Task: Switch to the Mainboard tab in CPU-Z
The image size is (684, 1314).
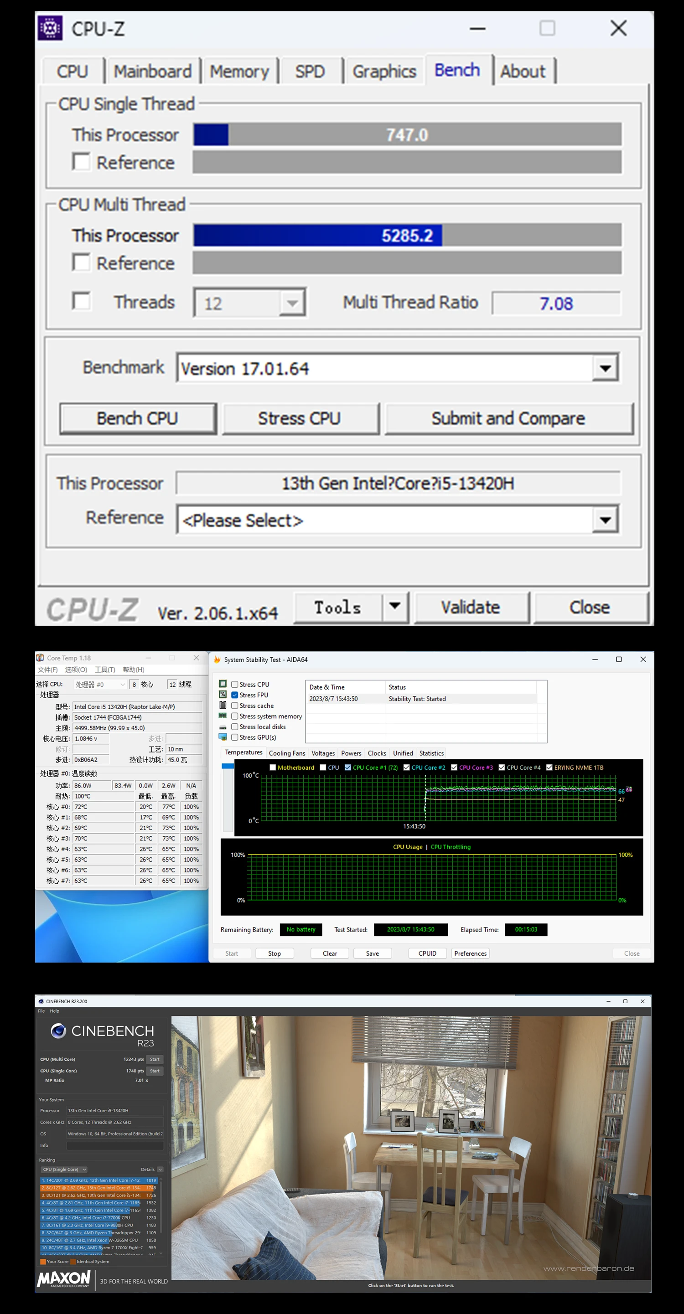Action: [x=152, y=72]
